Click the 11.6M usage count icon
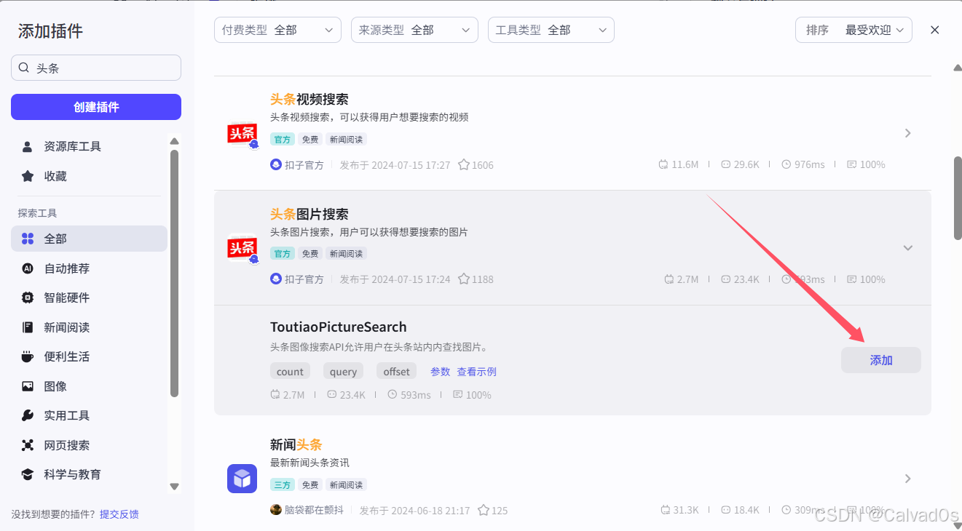962x531 pixels. pyautogui.click(x=663, y=165)
